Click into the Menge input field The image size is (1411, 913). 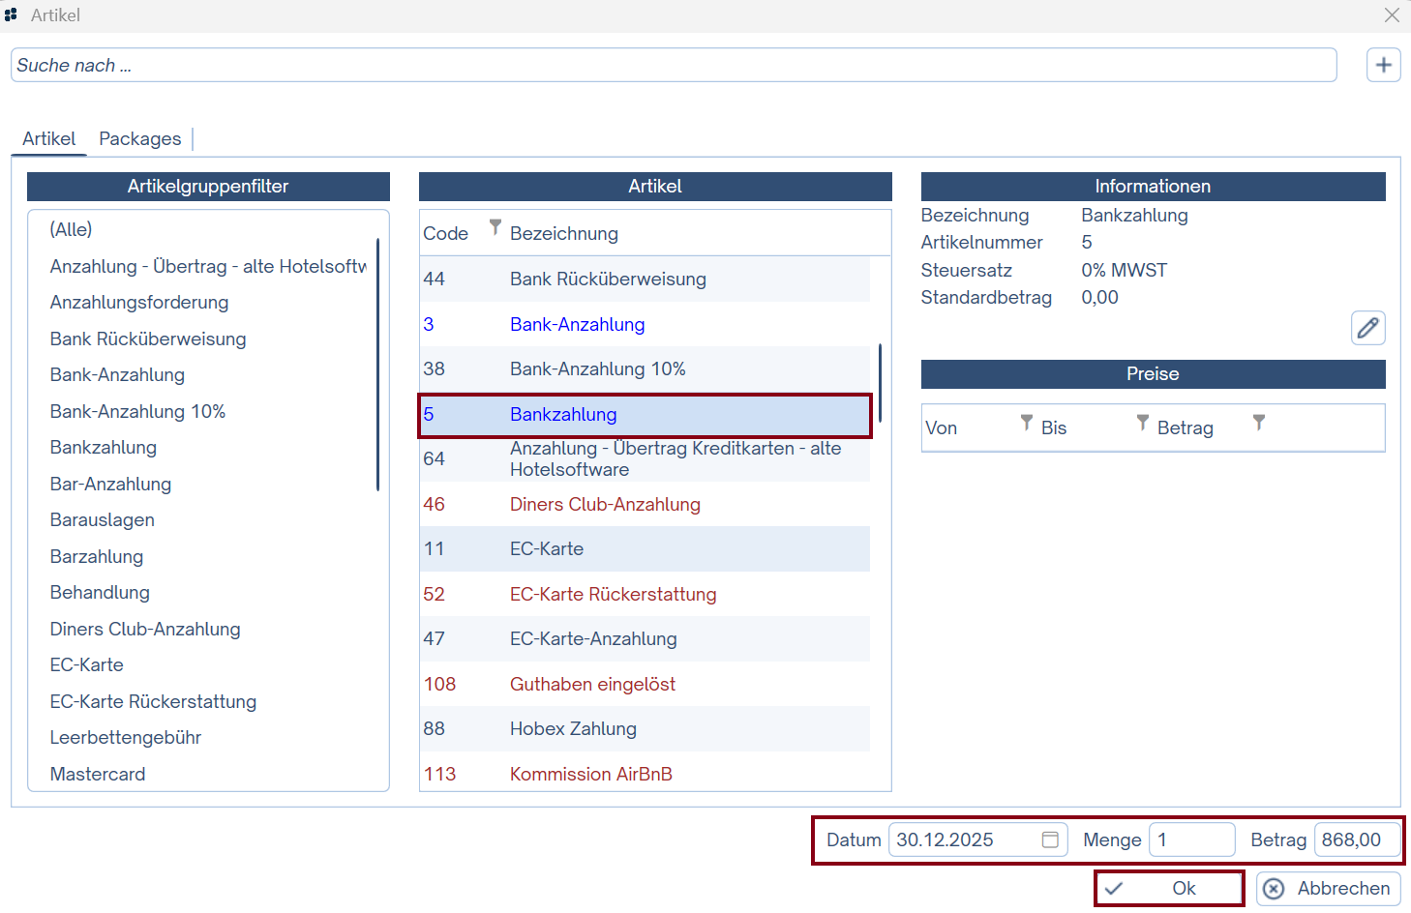(1191, 839)
